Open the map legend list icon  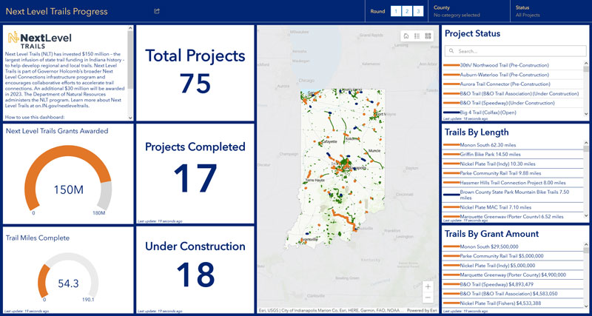417,36
